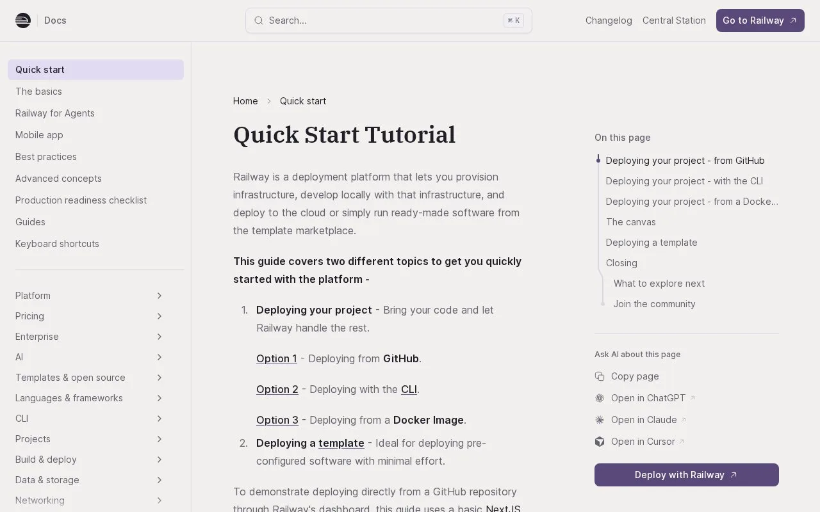Open the Changelog link
The image size is (820, 512).
pos(609,20)
